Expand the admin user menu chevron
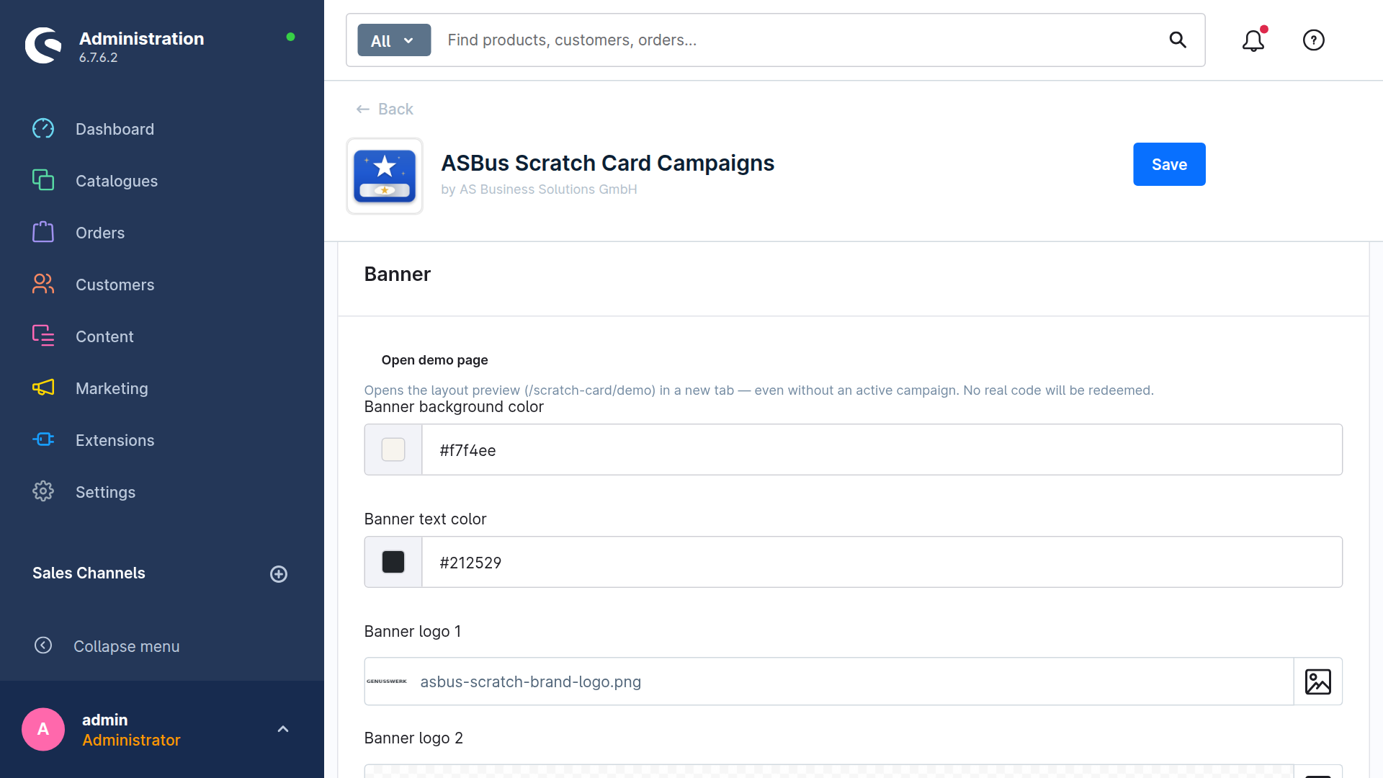This screenshot has height=778, width=1383. point(283,729)
